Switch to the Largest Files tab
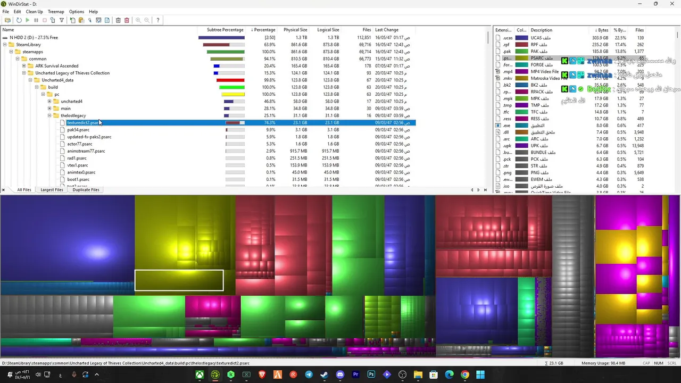The image size is (681, 383). tap(52, 189)
